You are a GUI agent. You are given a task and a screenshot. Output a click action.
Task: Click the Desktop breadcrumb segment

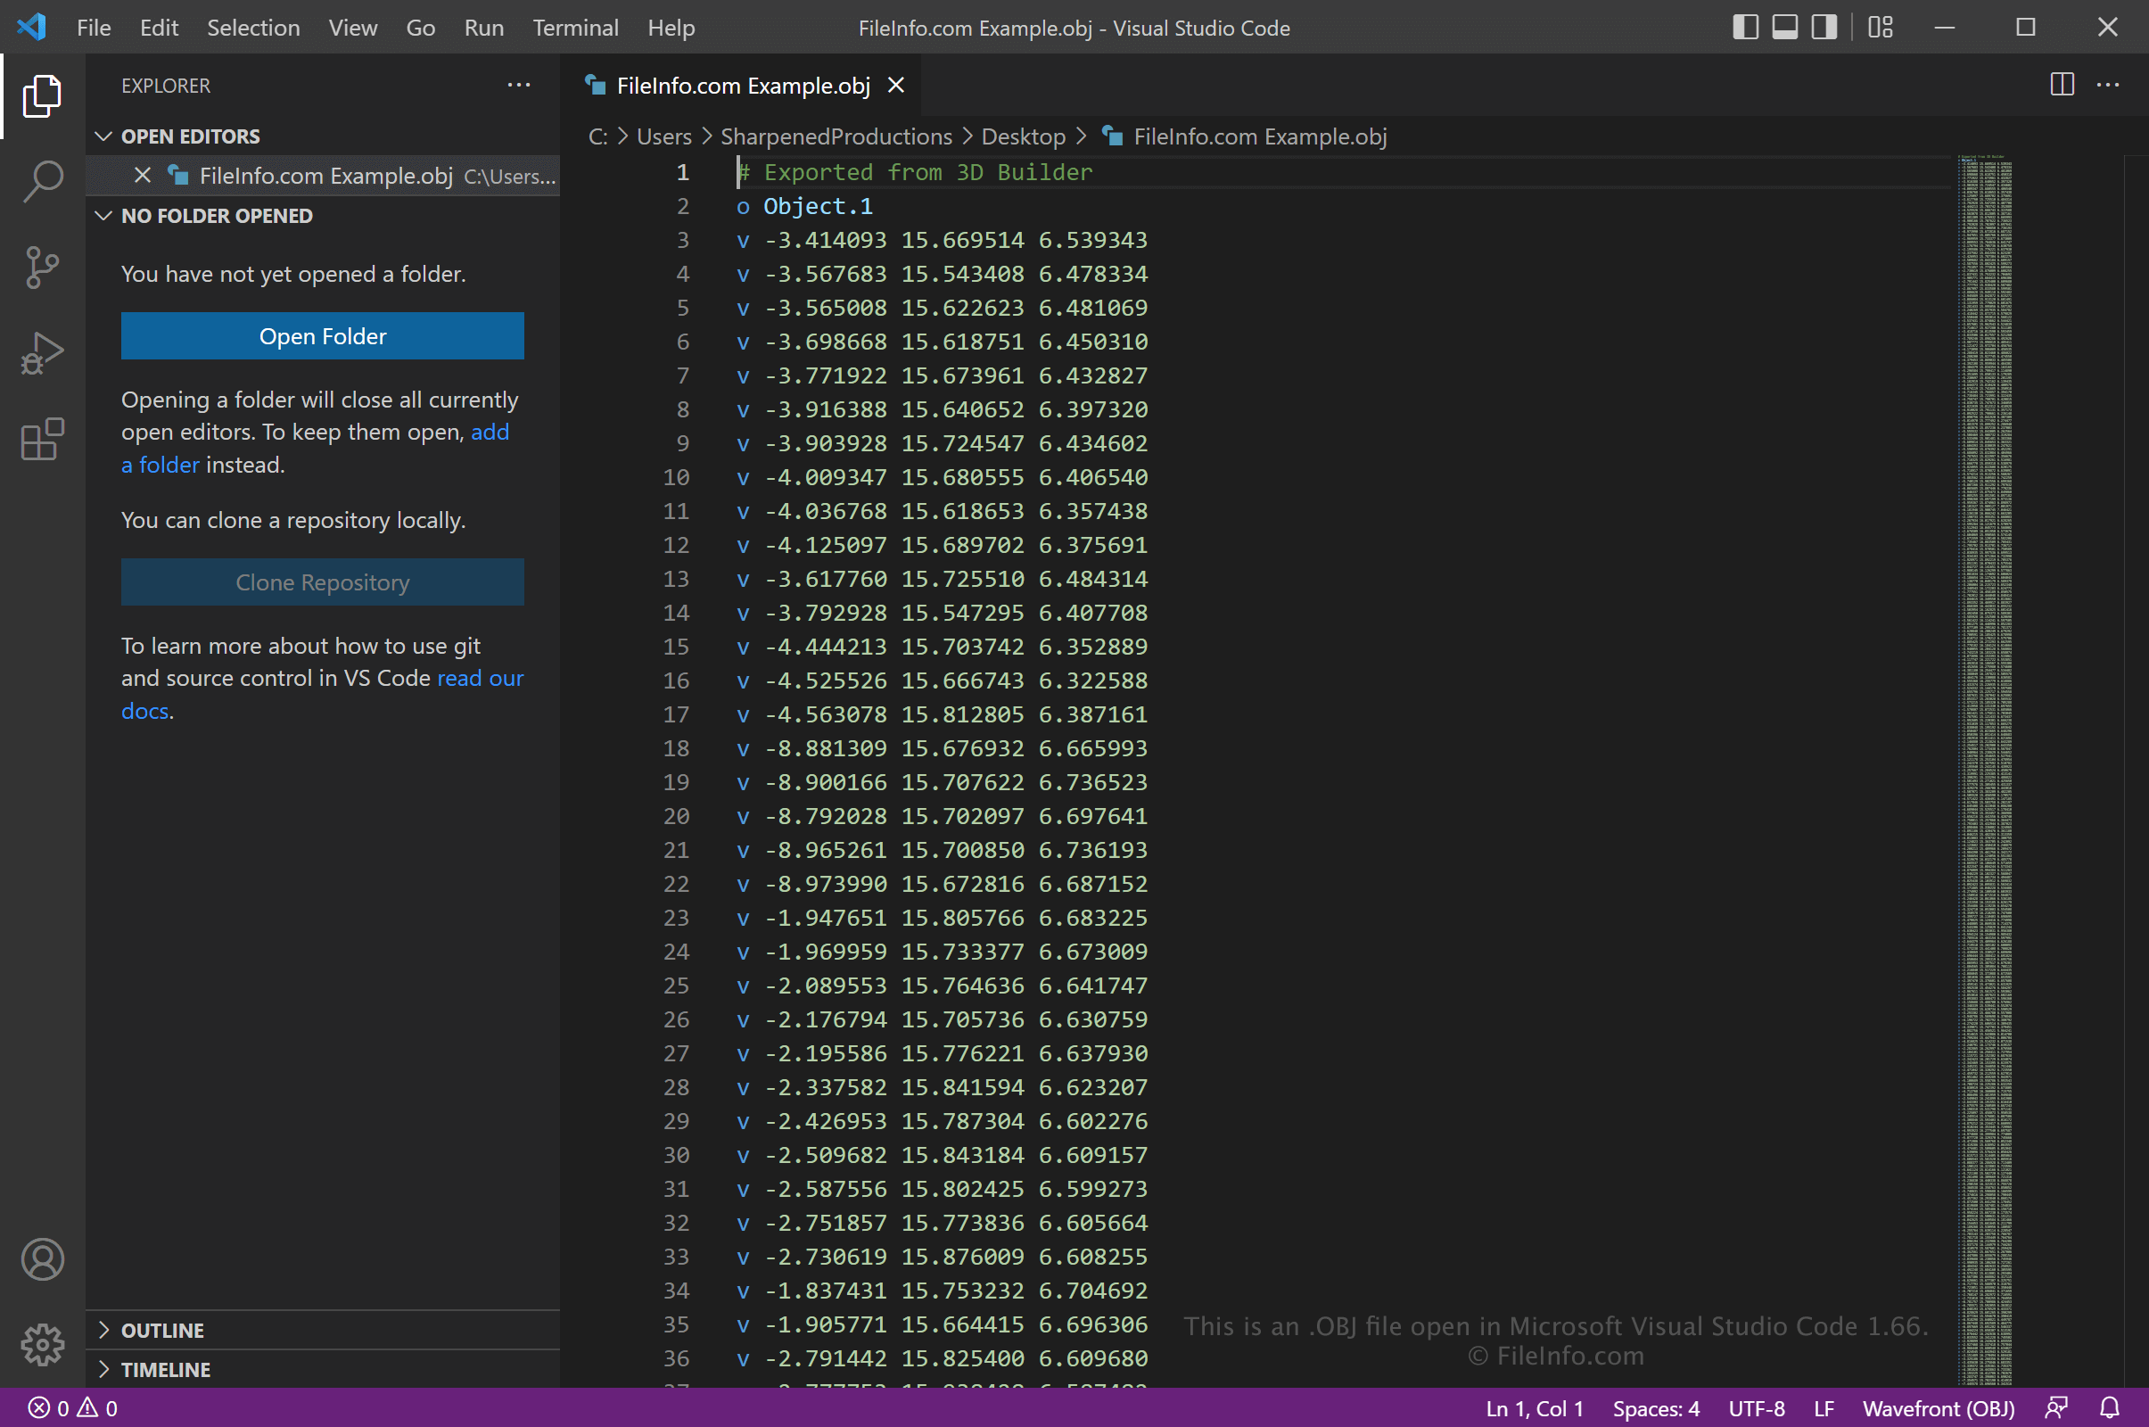pyautogui.click(x=1024, y=136)
